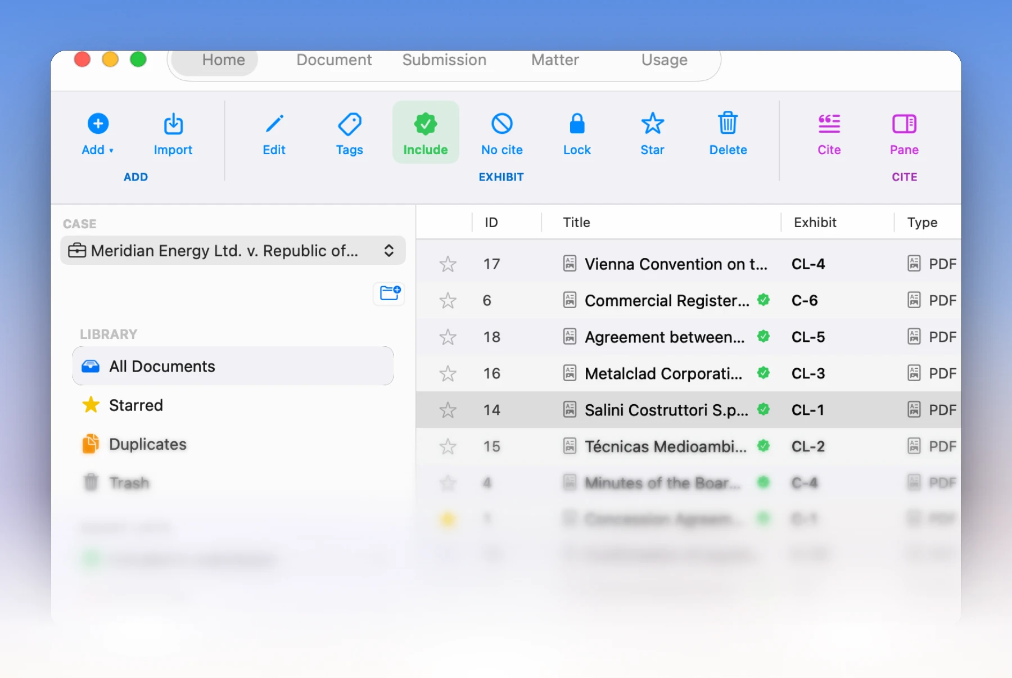The height and width of the screenshot is (678, 1012).
Task: Click the Cite quotation icon
Action: [x=829, y=124]
